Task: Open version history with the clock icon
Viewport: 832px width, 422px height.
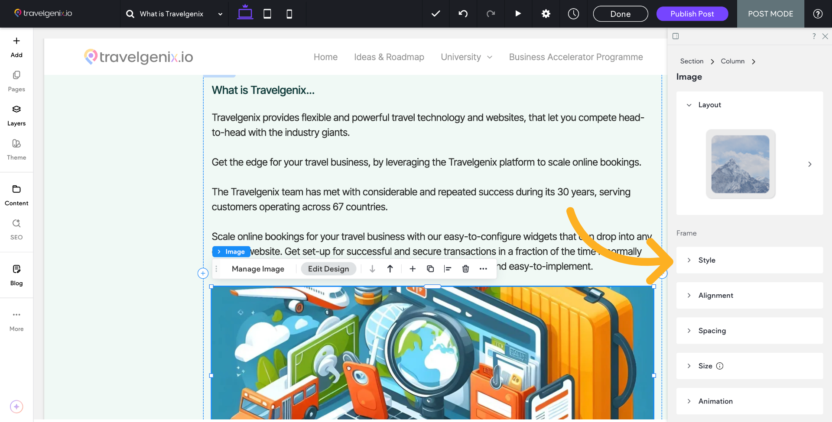Action: click(x=573, y=14)
